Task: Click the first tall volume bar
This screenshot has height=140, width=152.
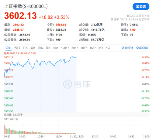Action: (4, 125)
